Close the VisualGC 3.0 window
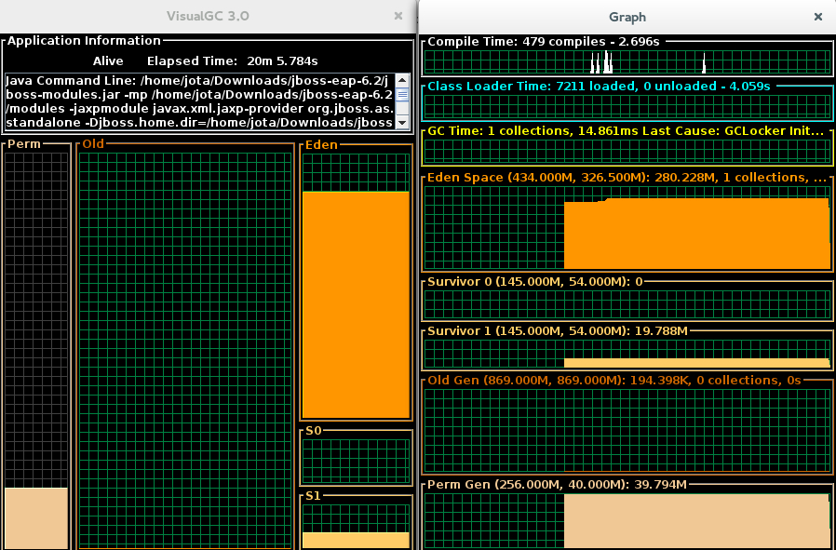836x550 pixels. (x=398, y=16)
